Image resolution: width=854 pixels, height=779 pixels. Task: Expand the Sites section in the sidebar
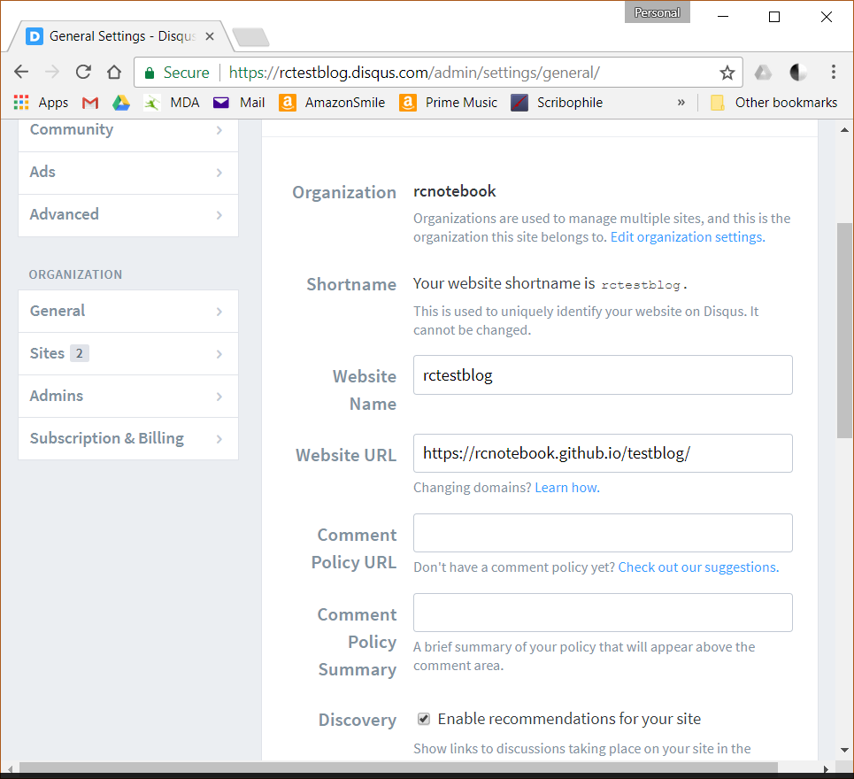click(x=127, y=353)
